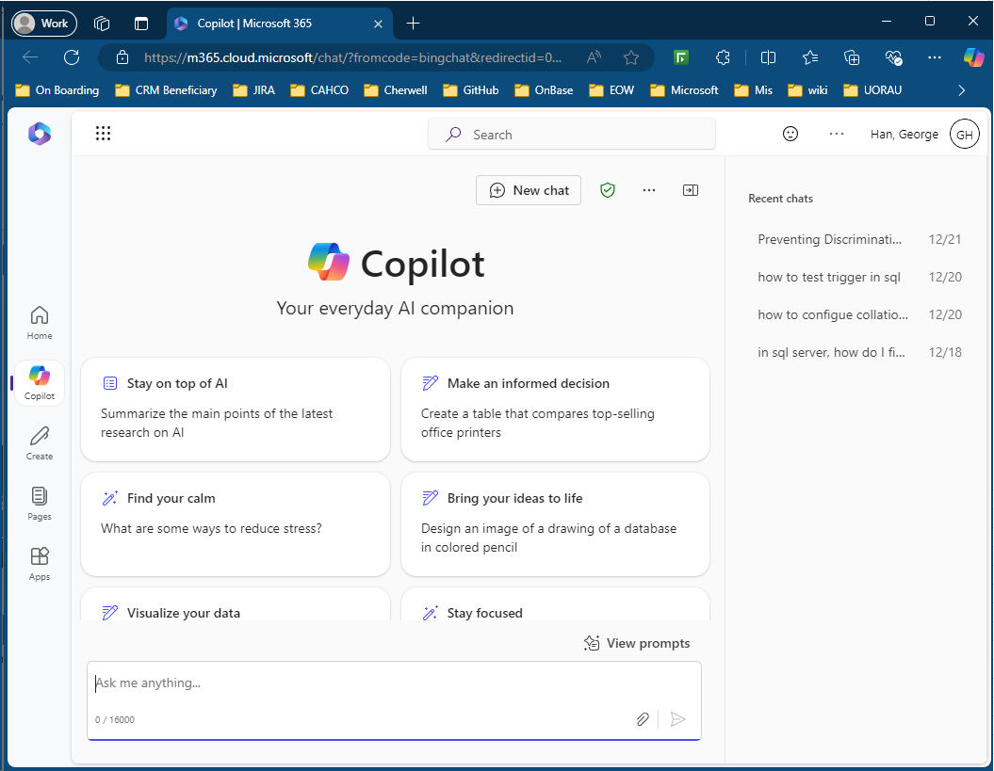The height and width of the screenshot is (771, 994).
Task: Open the Mis bookmarks folder
Action: 753,90
